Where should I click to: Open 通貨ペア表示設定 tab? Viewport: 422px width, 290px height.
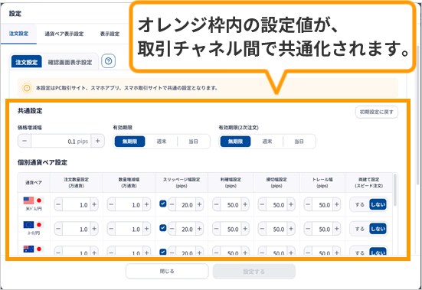click(x=64, y=34)
